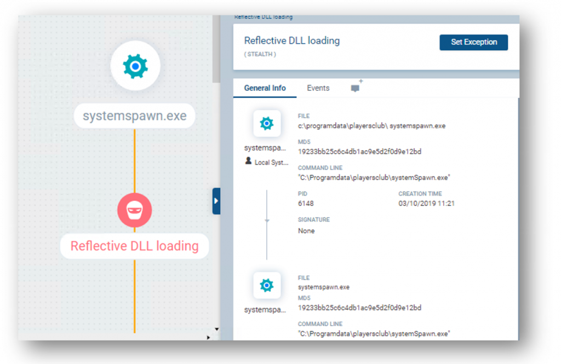Click the first MD5 hash value
The width and height of the screenshot is (561, 364).
(359, 152)
